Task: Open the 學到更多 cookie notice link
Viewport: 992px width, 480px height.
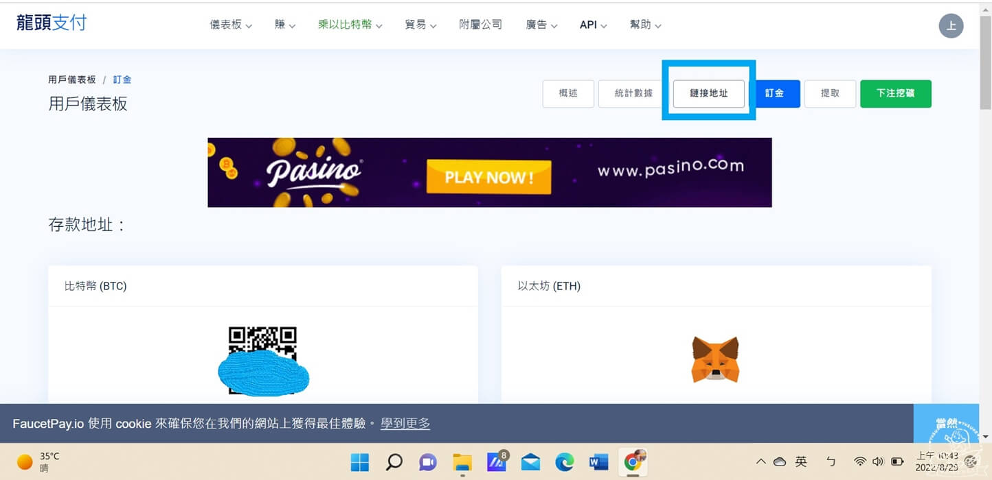Action: pyautogui.click(x=405, y=423)
